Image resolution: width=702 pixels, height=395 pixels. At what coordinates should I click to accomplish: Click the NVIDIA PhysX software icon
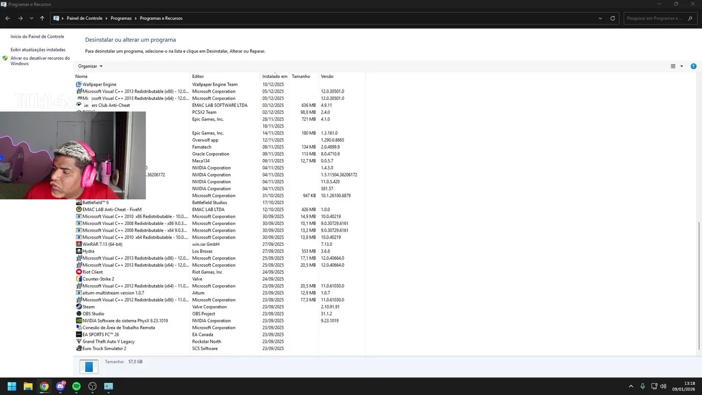click(78, 320)
